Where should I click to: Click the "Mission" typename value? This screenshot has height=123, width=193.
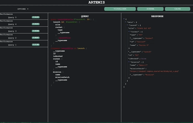[x=150, y=75]
